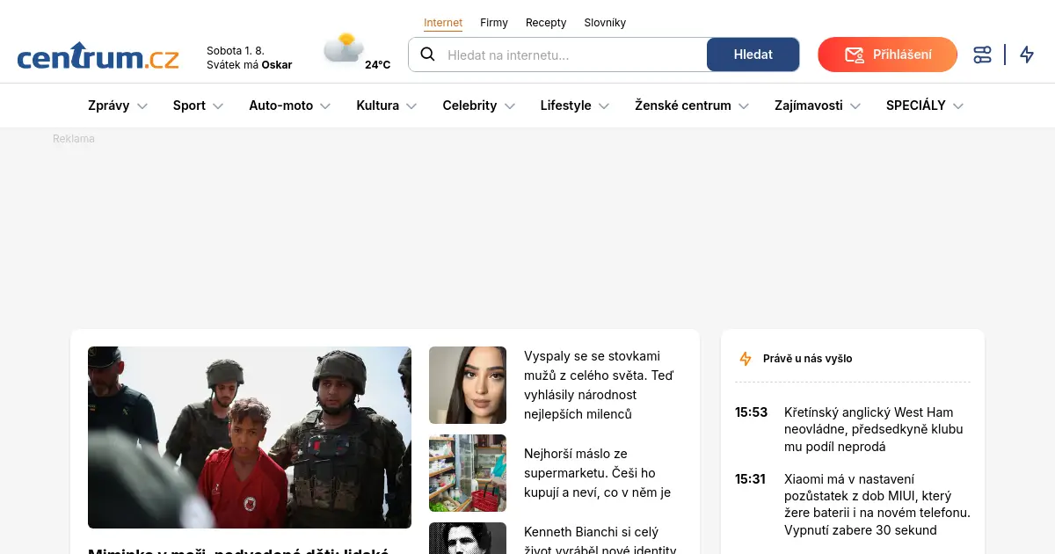1055x554 pixels.
Task: Click the 15:53 timestamp
Action: click(752, 412)
